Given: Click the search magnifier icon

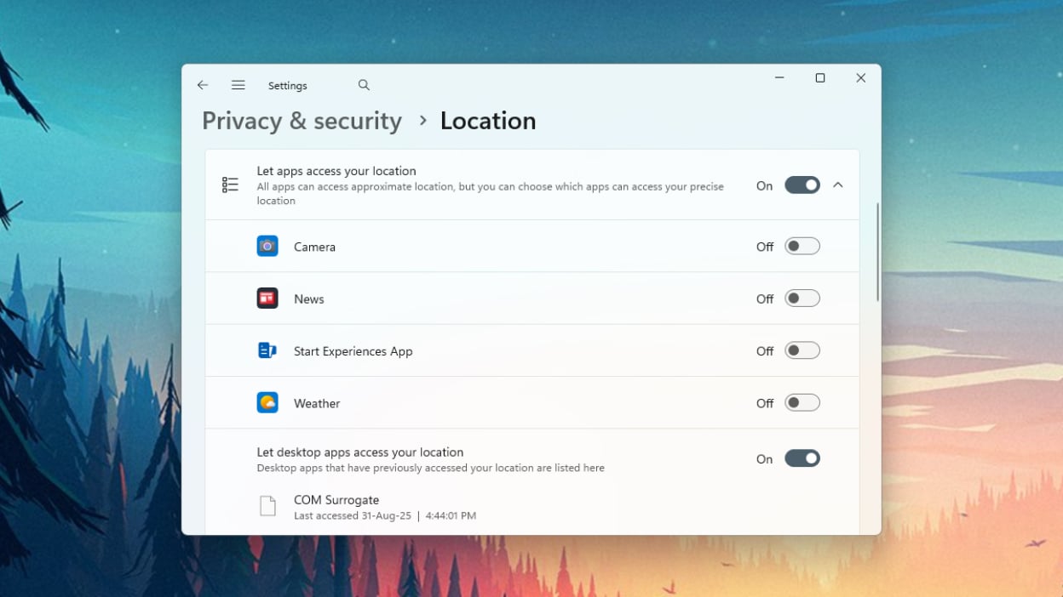Looking at the screenshot, I should [364, 85].
